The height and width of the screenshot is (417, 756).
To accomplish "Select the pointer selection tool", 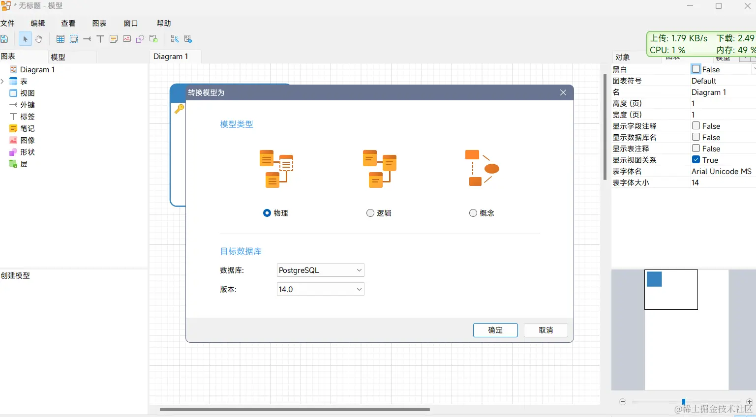I will (x=25, y=39).
